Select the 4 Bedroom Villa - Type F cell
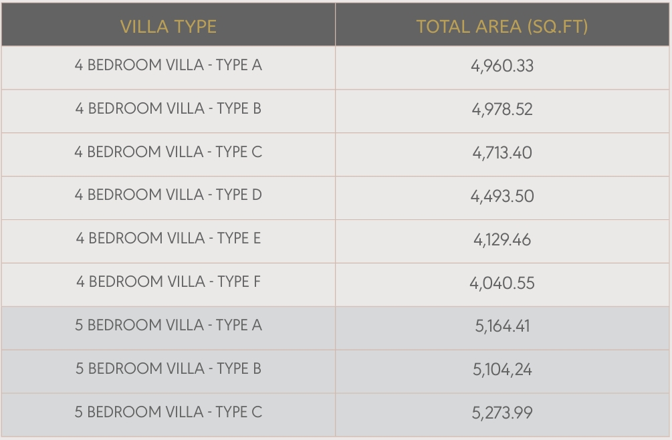 pos(169,282)
